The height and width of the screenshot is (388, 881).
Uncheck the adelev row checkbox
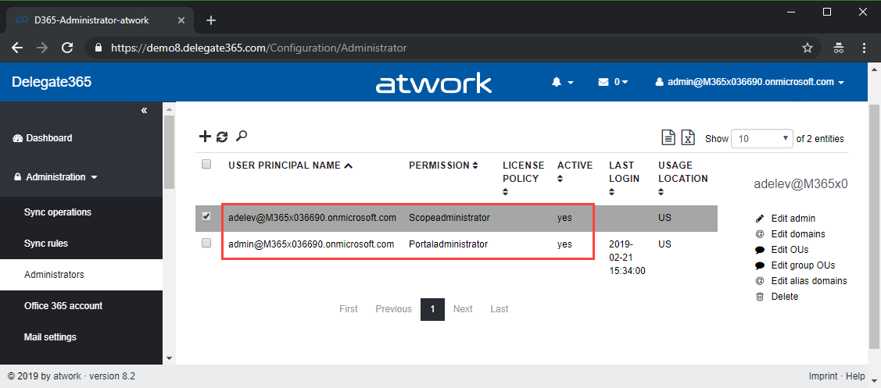point(206,216)
